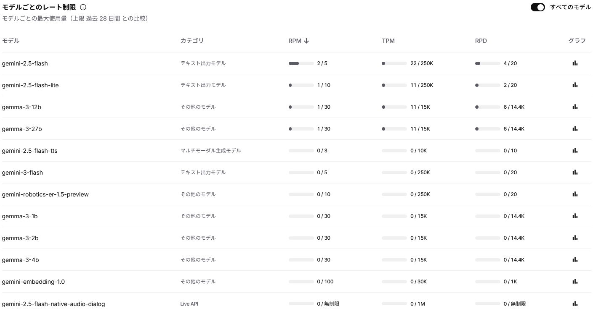Click the gemma-3-12b graph icon

pos(575,107)
